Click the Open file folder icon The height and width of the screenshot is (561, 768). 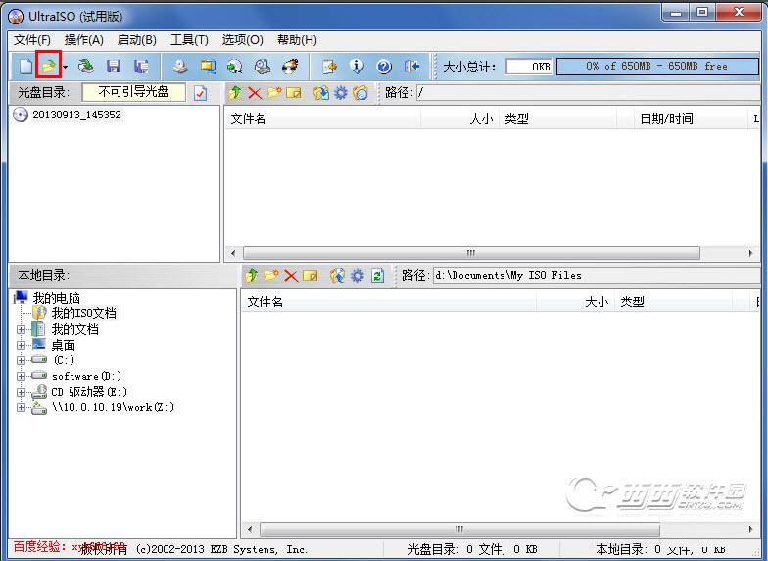[48, 66]
